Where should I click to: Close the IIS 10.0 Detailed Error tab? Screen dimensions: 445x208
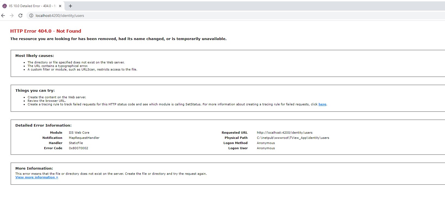pos(60,6)
